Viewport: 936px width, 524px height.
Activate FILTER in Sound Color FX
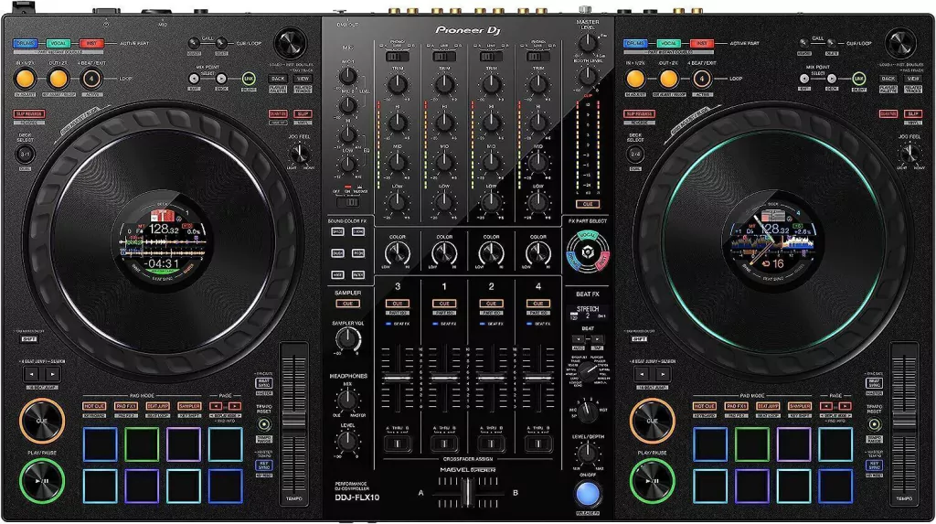click(358, 274)
